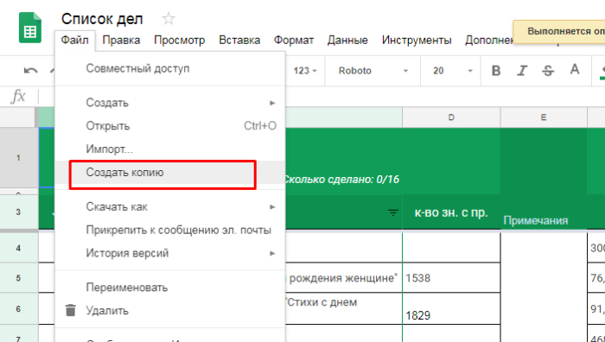Image resolution: width=605 pixels, height=342 pixels.
Task: Click the undo arrow icon
Action: coord(31,71)
